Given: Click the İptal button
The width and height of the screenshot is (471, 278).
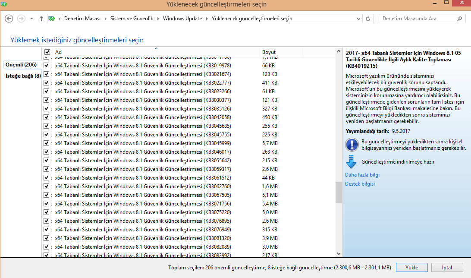Looking at the screenshot, I should (447, 268).
